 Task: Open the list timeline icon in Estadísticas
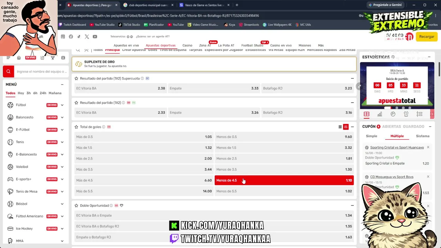419,114
